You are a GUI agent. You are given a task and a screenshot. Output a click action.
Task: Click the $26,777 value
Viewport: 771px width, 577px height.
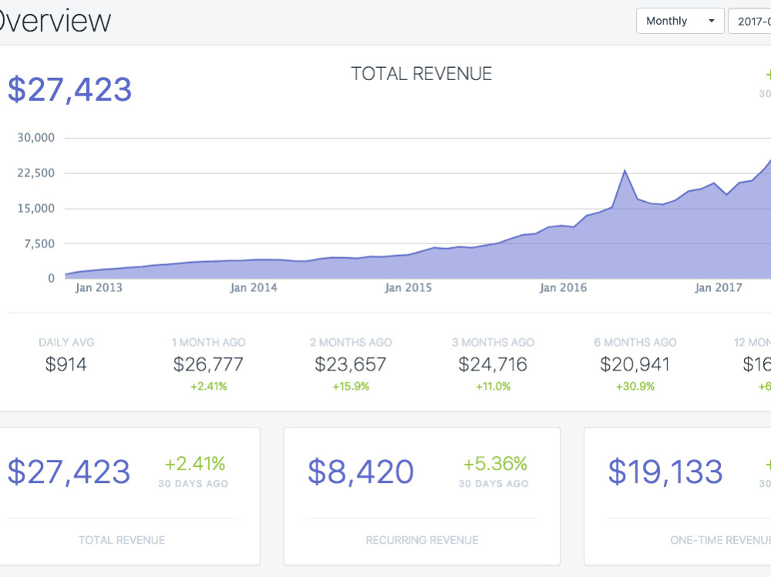coord(208,364)
